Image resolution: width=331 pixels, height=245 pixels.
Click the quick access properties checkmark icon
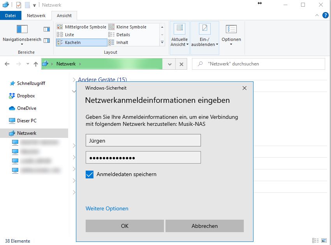click(x=19, y=5)
